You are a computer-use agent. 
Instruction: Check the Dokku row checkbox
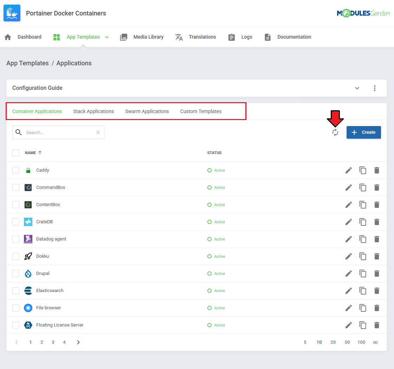[16, 256]
